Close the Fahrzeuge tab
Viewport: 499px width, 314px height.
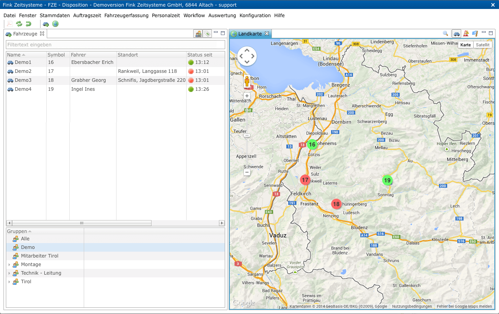pyautogui.click(x=42, y=34)
